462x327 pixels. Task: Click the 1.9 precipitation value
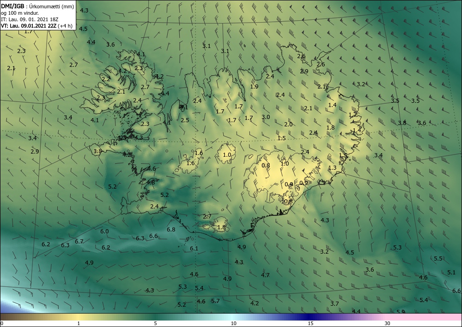[x=254, y=86]
